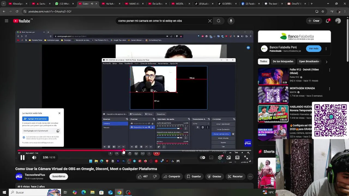Open the MONTAGEM XONADA thumbnail
This screenshot has width=349, height=196.
[x=273, y=95]
